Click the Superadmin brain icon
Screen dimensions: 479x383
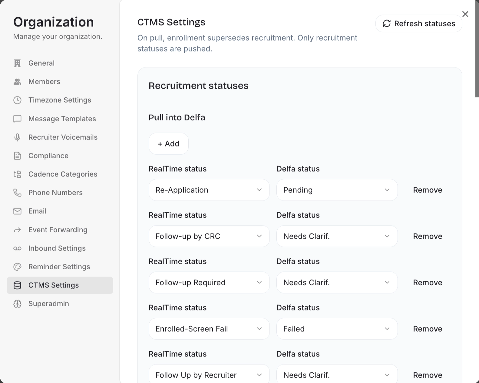[17, 304]
